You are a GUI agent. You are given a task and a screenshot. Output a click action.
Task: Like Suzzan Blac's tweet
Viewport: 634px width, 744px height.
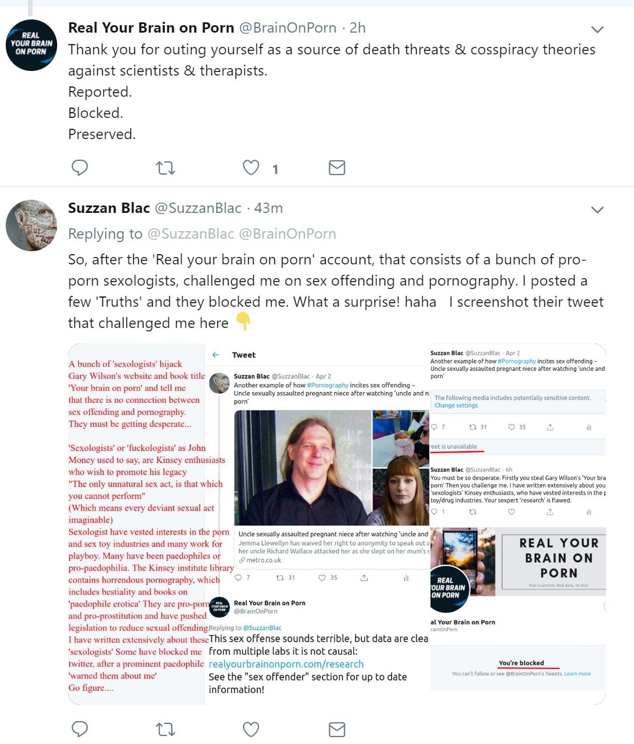click(251, 729)
